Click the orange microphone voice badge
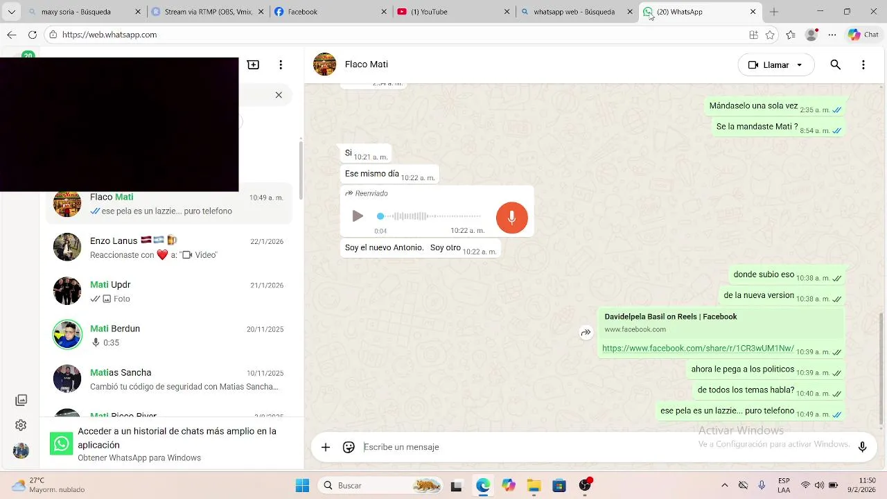Image resolution: width=887 pixels, height=499 pixels. pos(512,217)
